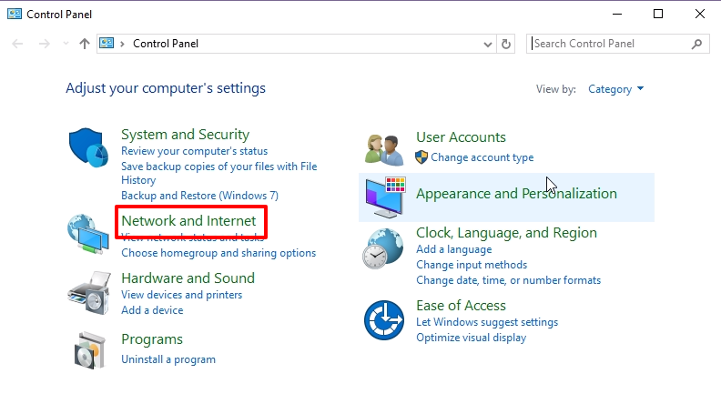This screenshot has height=404, width=721.
Task: Click Control Panel breadcrumb in address bar
Action: click(165, 44)
